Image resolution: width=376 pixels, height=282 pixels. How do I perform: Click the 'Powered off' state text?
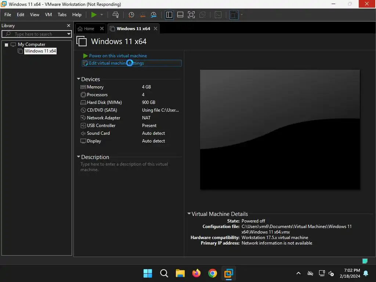253,221
